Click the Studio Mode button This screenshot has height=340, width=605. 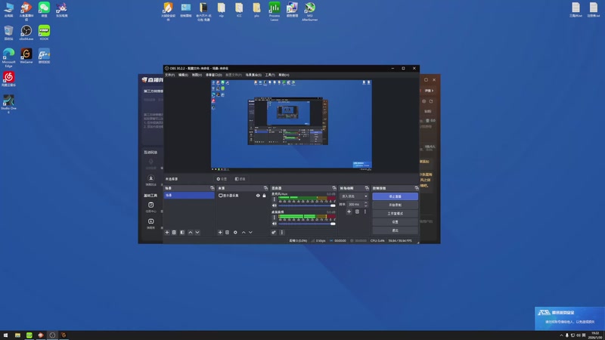click(x=395, y=214)
